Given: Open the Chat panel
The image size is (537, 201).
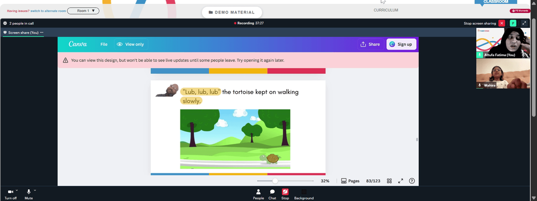Looking at the screenshot, I should click(272, 194).
